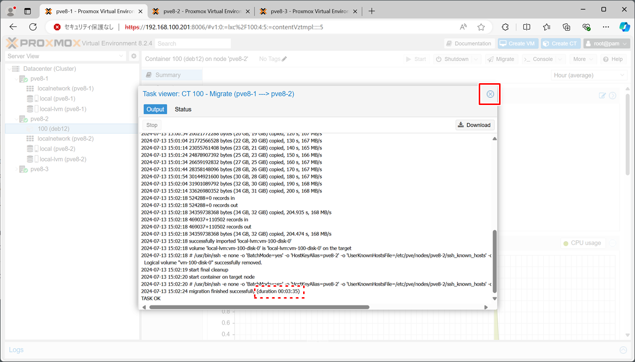This screenshot has width=635, height=362.
Task: Close the Task viewer dialog
Action: pyautogui.click(x=490, y=94)
